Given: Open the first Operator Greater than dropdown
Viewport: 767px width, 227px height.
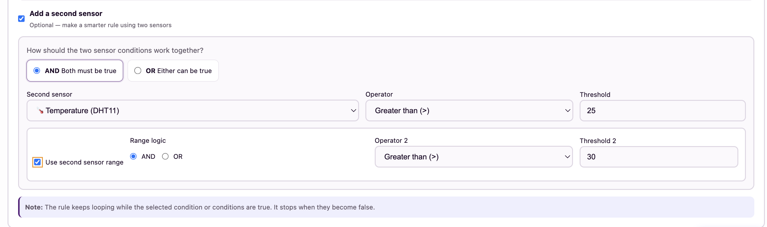Looking at the screenshot, I should tap(469, 110).
